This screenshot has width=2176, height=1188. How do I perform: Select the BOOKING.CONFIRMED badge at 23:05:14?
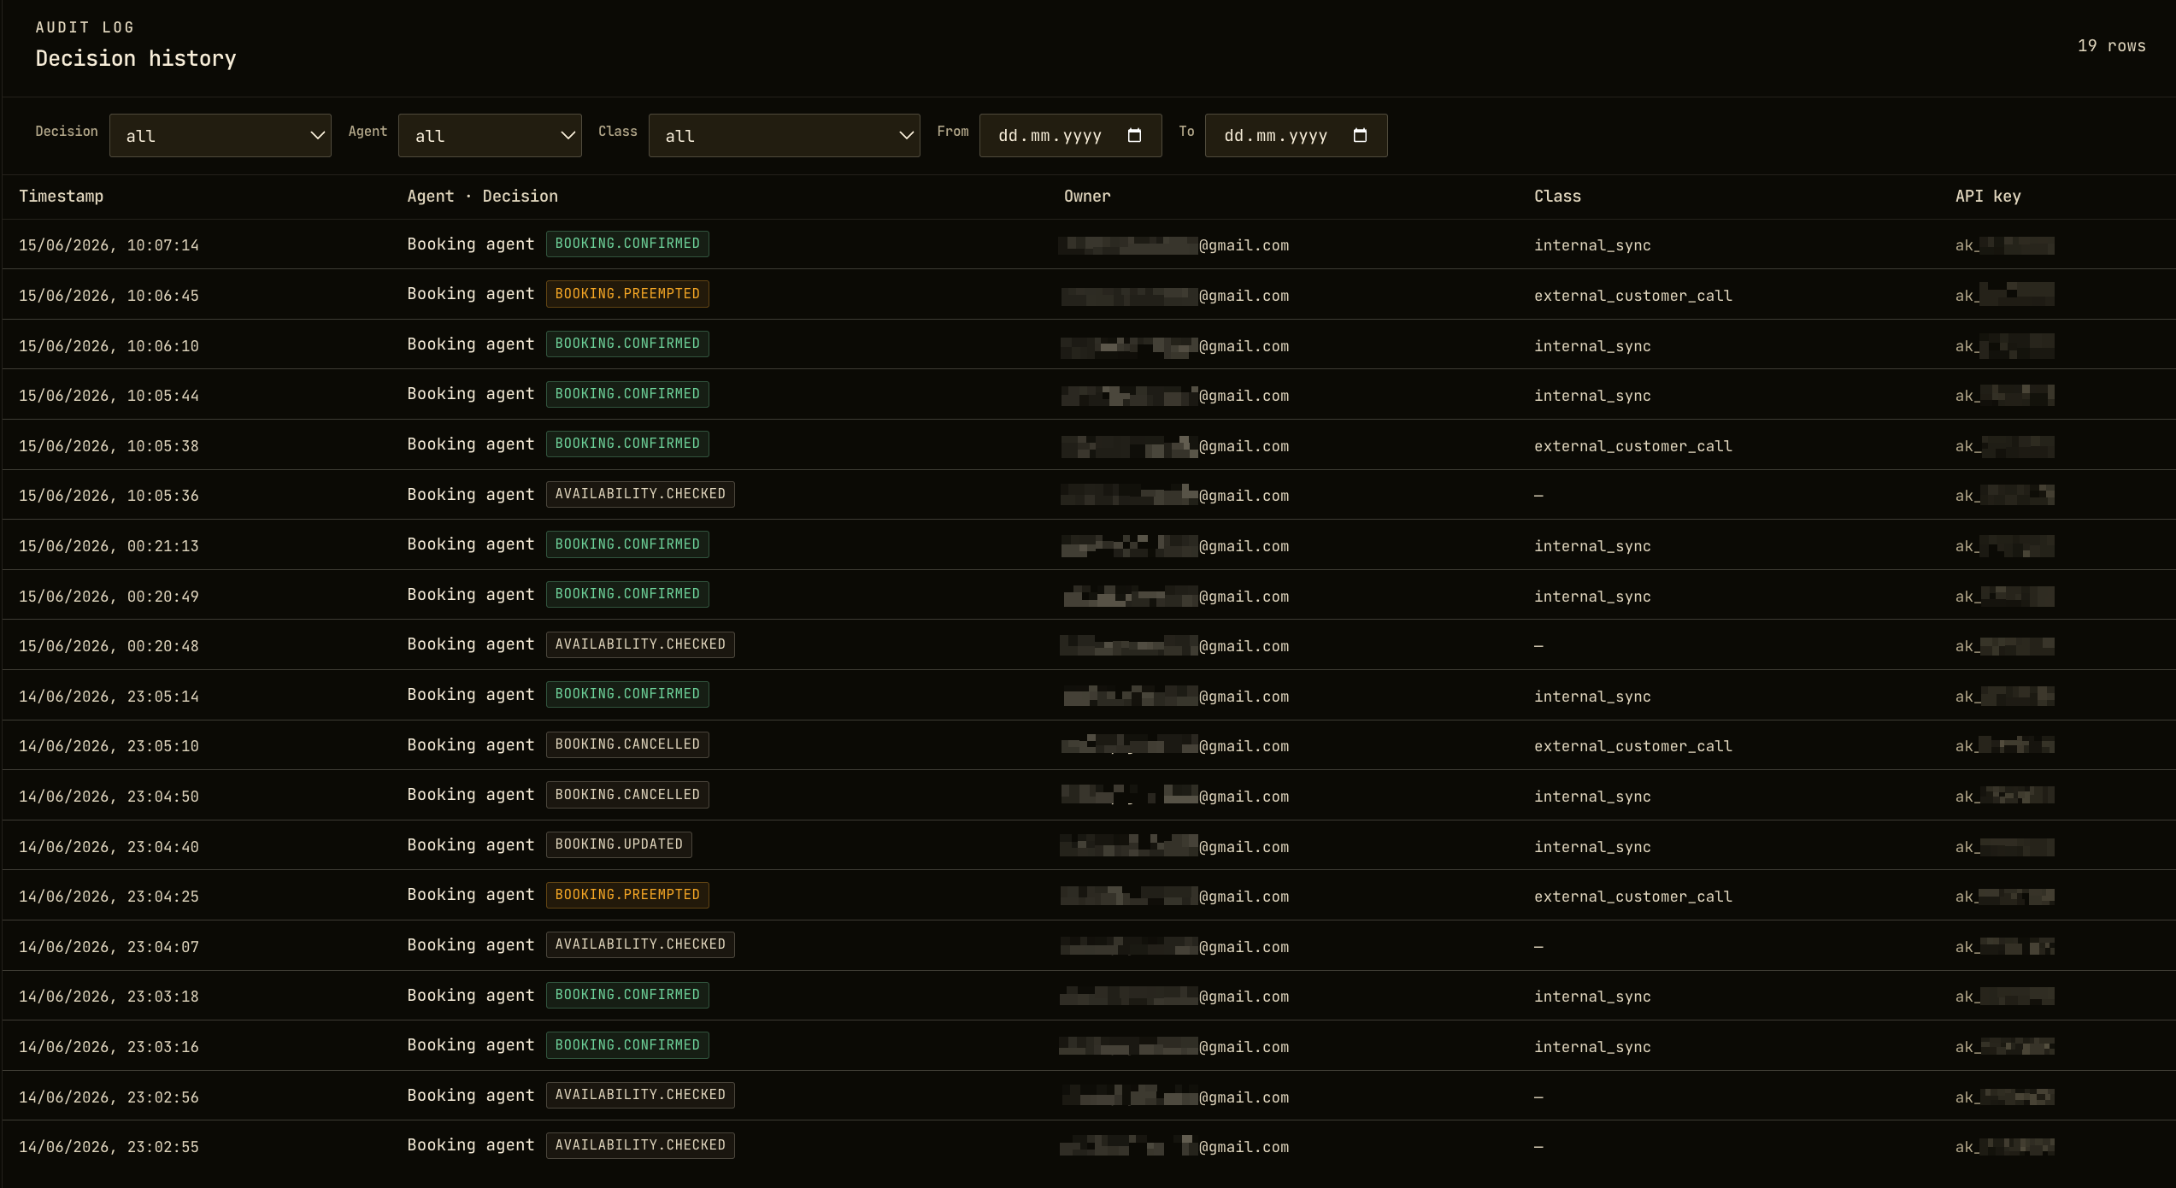(627, 694)
